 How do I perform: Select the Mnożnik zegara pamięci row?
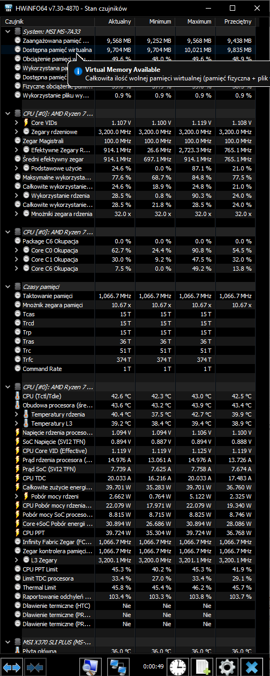(127, 304)
